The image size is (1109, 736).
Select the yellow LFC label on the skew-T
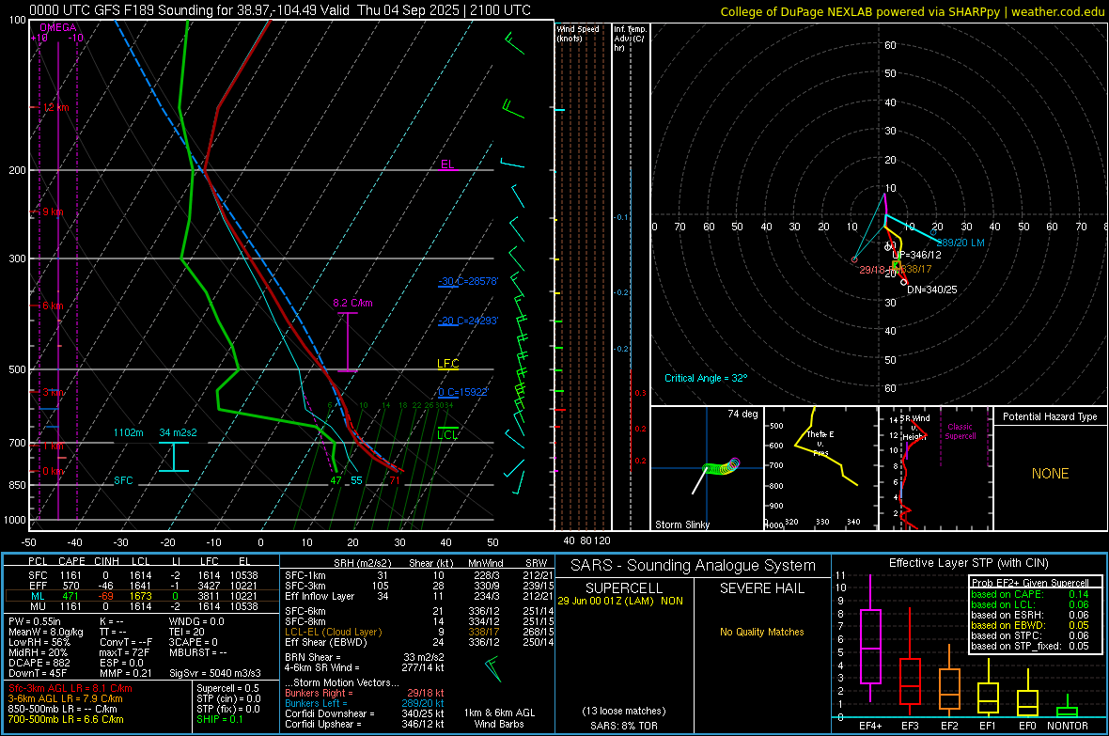pos(447,364)
